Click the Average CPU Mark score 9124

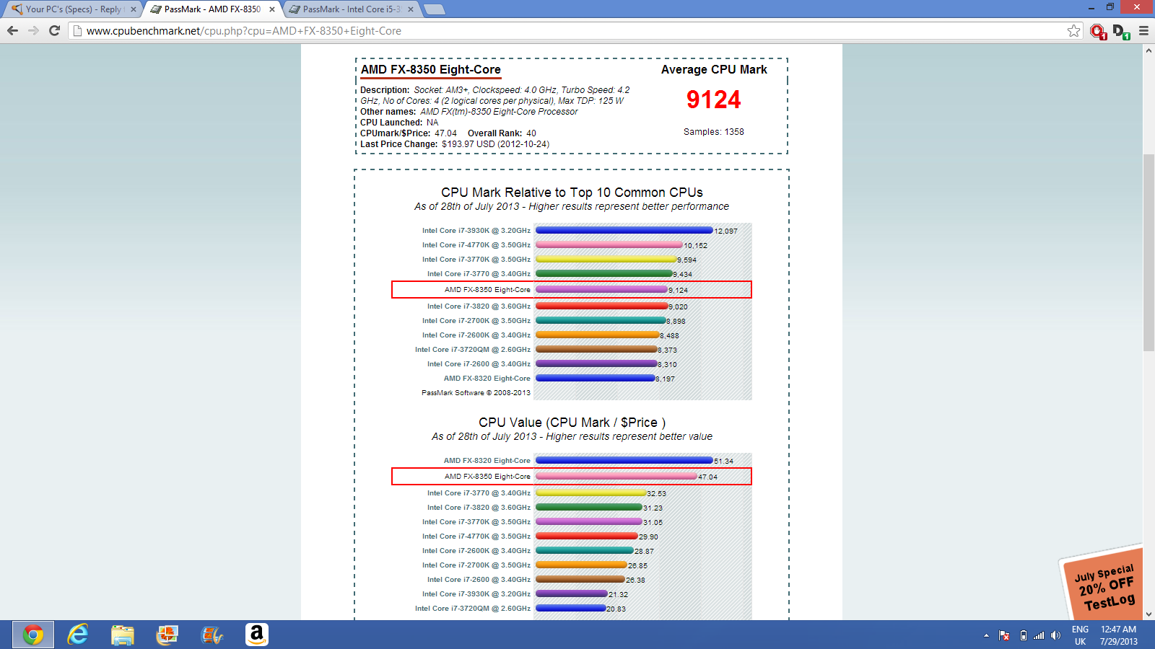point(714,100)
